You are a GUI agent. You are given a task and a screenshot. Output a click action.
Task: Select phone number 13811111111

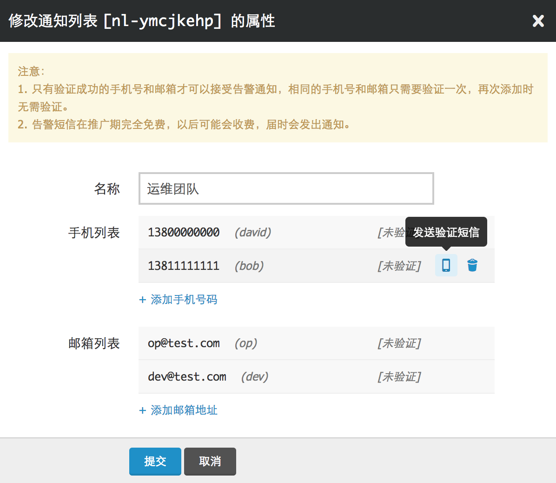coord(184,266)
